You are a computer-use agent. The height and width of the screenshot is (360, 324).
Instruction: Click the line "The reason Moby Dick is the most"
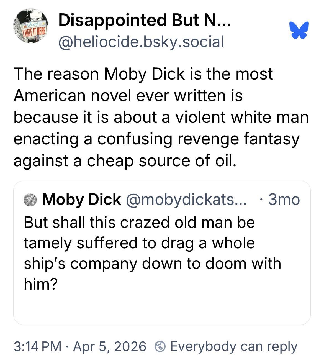coord(143,74)
